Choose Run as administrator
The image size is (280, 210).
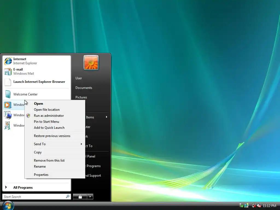pyautogui.click(x=55, y=116)
